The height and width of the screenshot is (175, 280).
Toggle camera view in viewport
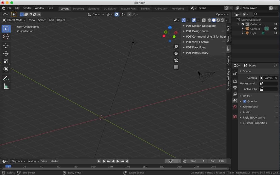[176, 60]
